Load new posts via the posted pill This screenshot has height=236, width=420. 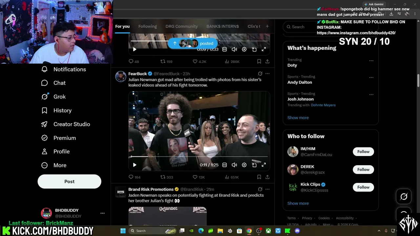(x=193, y=43)
